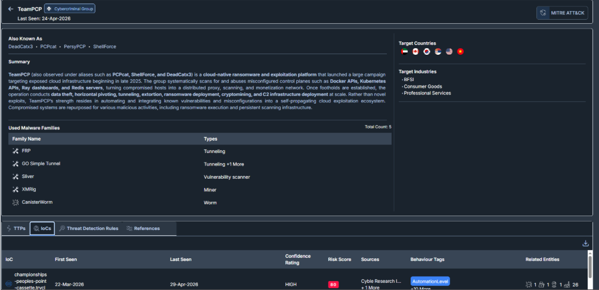Open the References tab

(x=143, y=228)
